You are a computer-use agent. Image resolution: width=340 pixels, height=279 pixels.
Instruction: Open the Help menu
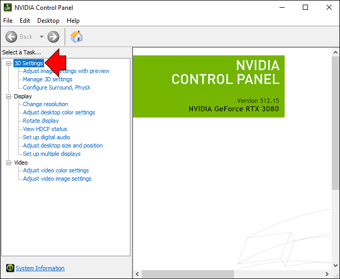(x=73, y=21)
